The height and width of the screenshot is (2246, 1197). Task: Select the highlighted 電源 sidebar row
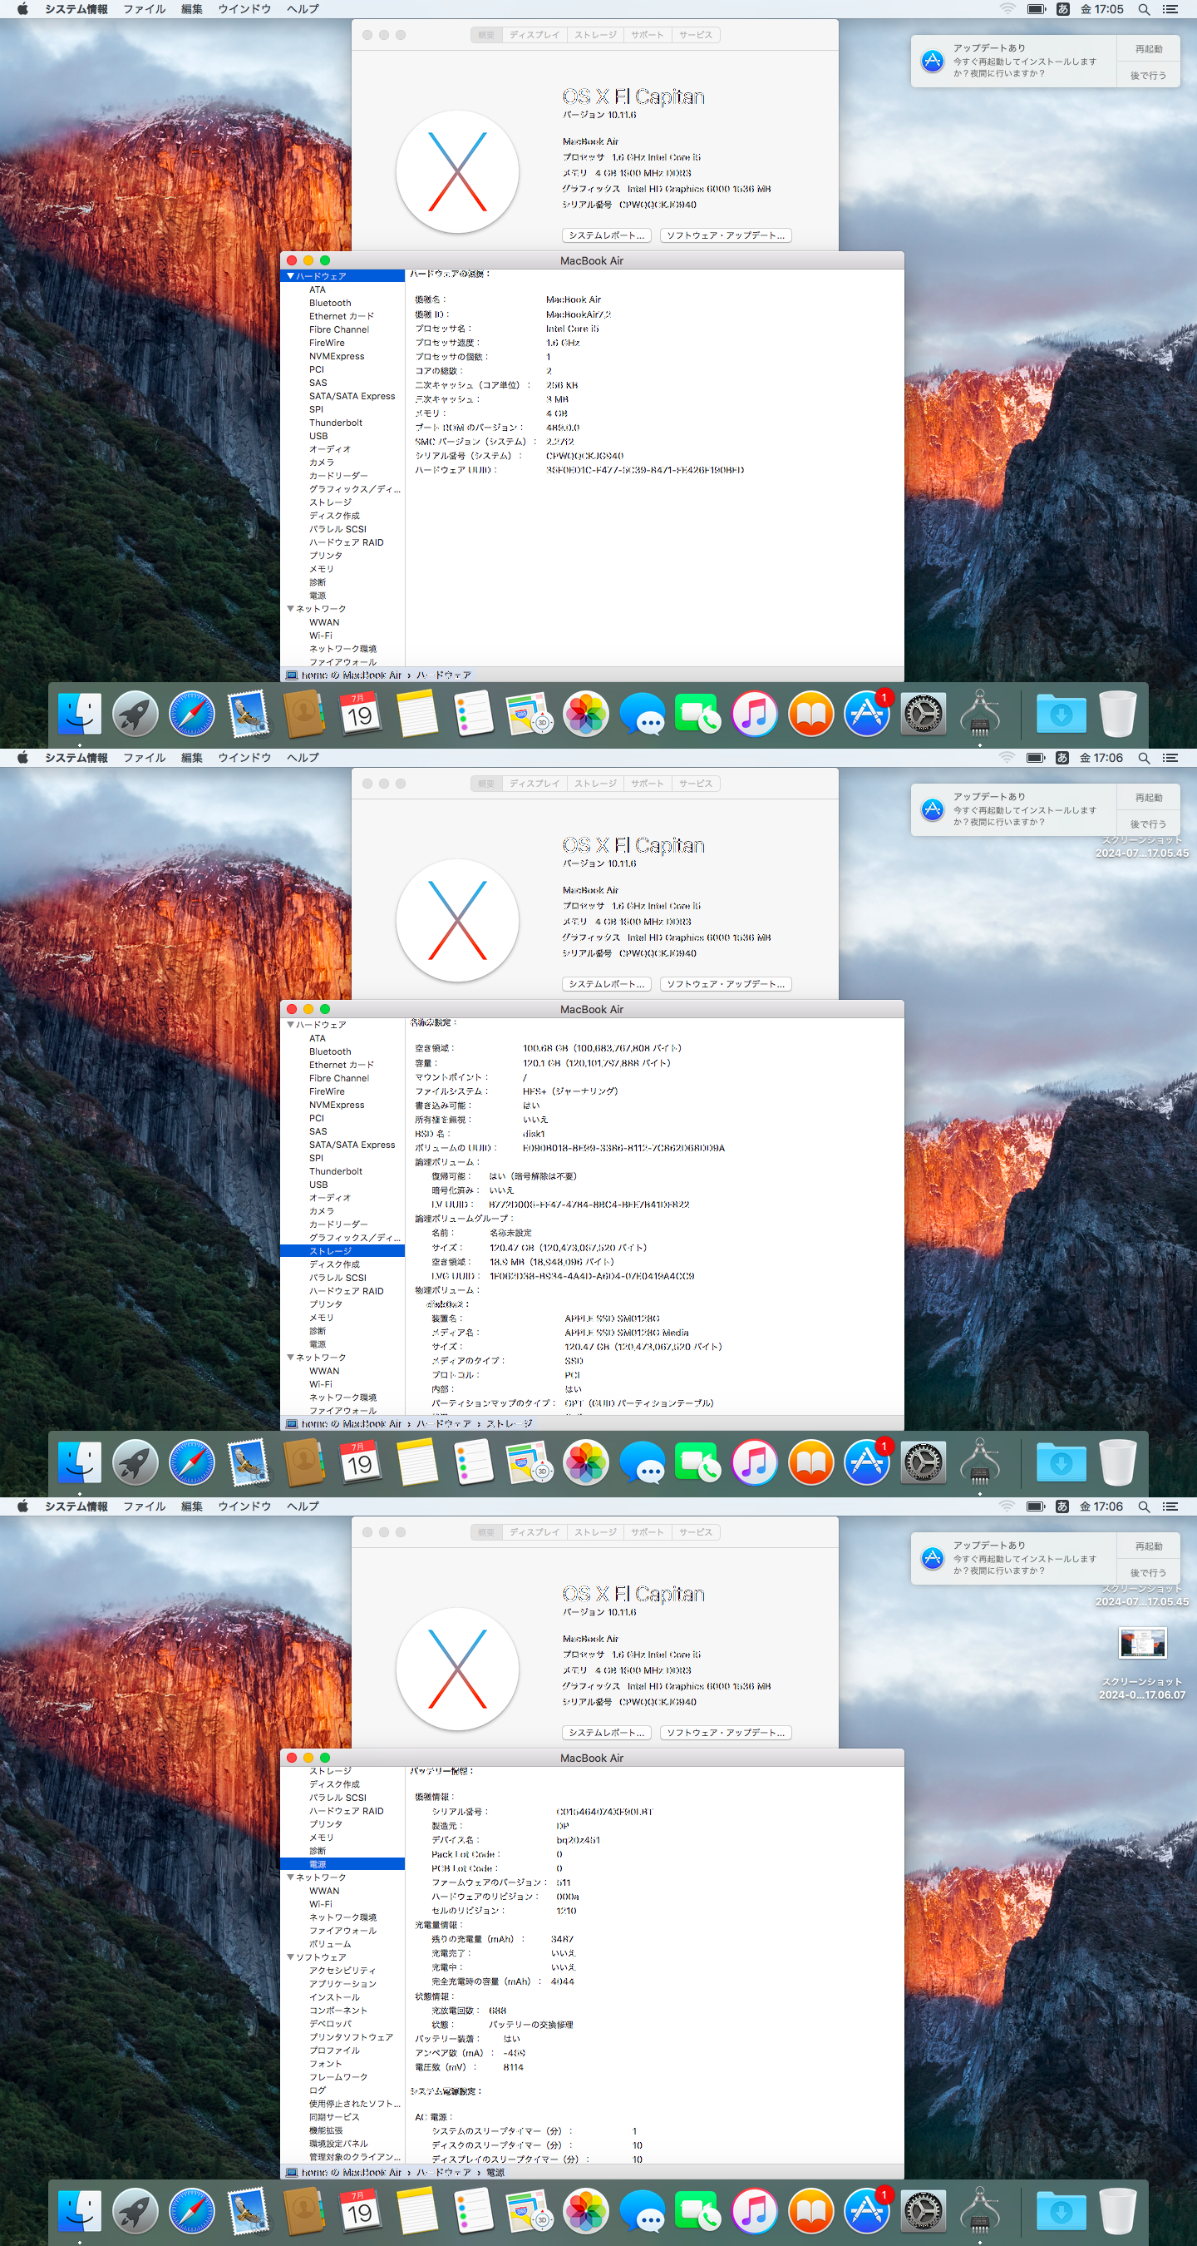click(342, 1863)
